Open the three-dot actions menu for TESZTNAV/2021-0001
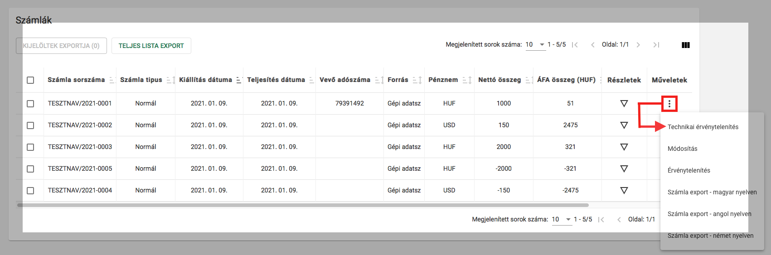This screenshot has height=255, width=771. point(669,104)
